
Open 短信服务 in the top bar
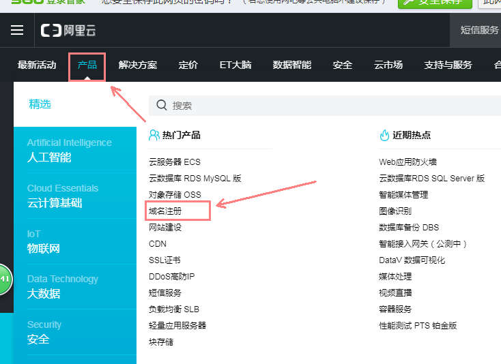[479, 30]
